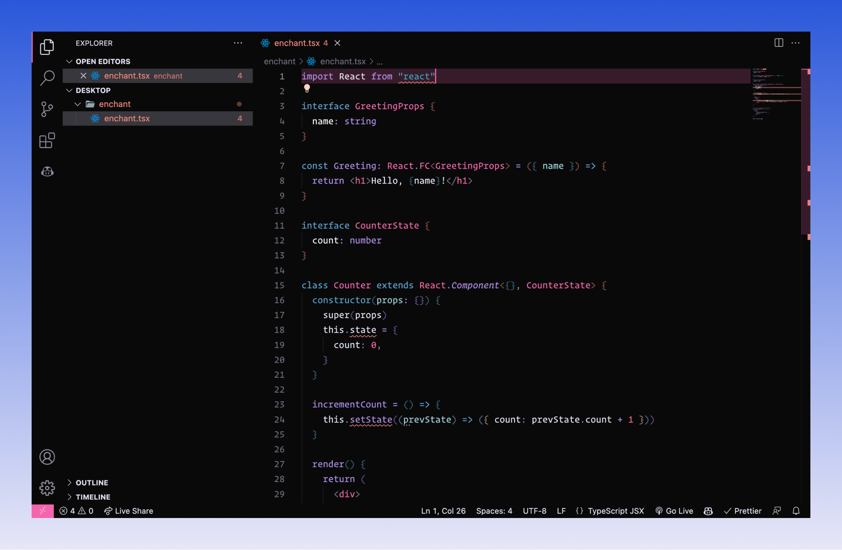Collapse the enchant folder

pos(78,104)
